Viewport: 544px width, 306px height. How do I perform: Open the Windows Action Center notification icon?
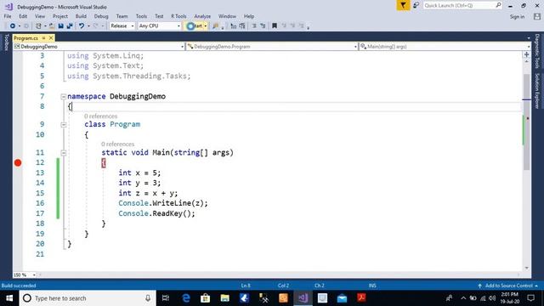pos(530,298)
